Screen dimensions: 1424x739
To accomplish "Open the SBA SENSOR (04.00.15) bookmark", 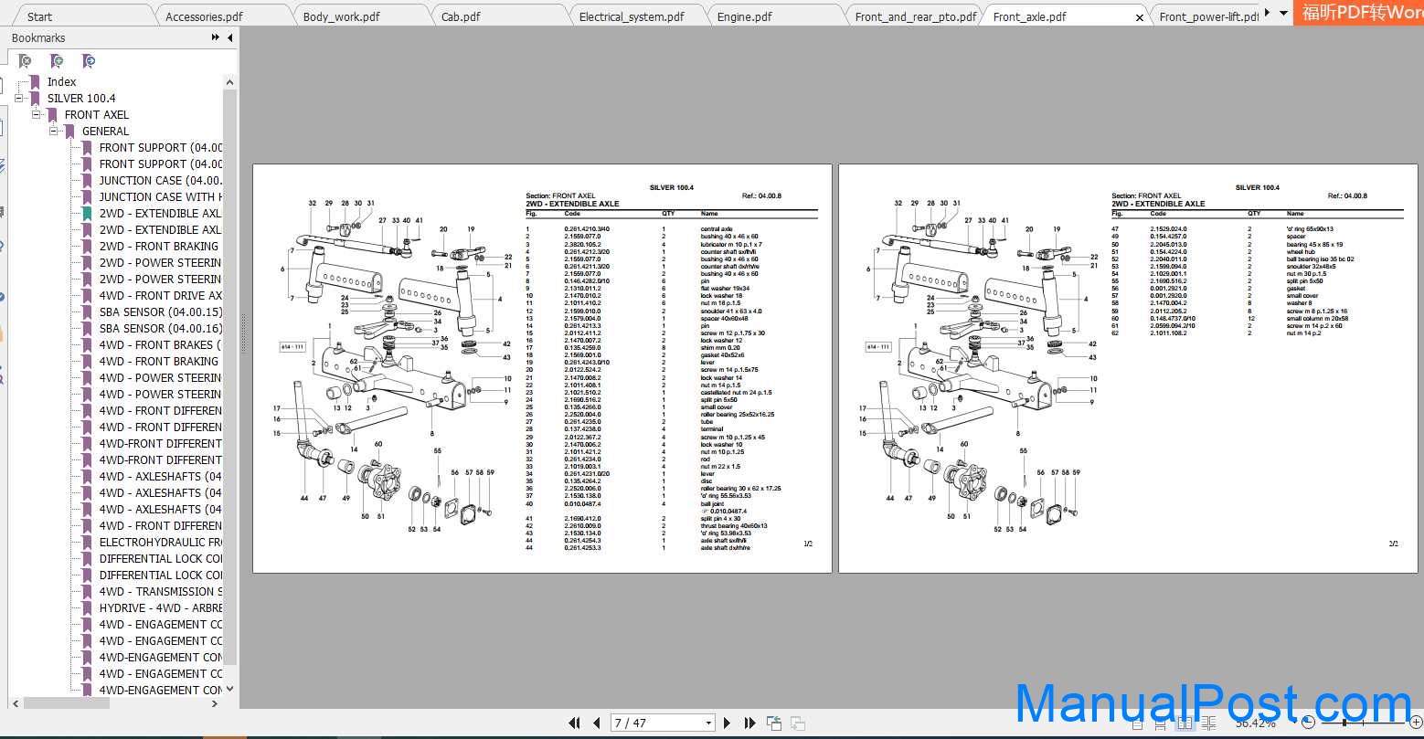I will pos(160,311).
